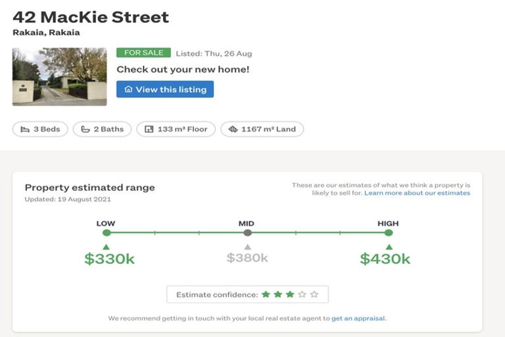
Task: Click the fifth empty confidence star
Action: [314, 294]
